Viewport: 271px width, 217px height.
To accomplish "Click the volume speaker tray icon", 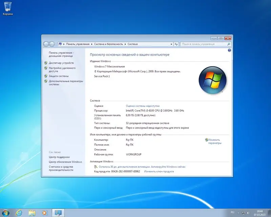I will [249, 213].
